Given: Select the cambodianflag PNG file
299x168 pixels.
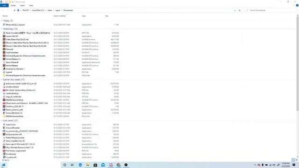Looking at the screenshot, I should click(x=12, y=93).
